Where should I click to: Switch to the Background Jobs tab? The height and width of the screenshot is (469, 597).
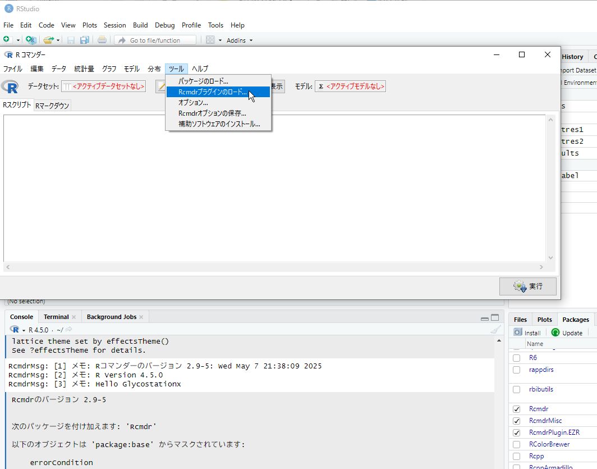tap(112, 317)
